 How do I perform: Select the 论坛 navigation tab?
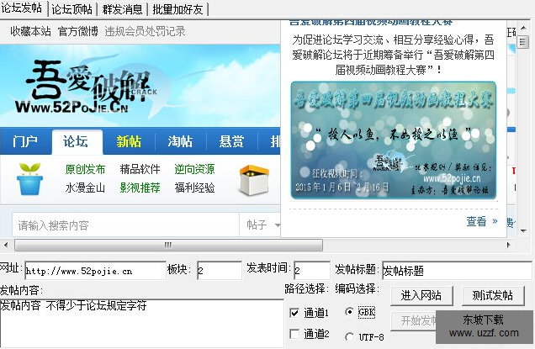[x=77, y=141]
